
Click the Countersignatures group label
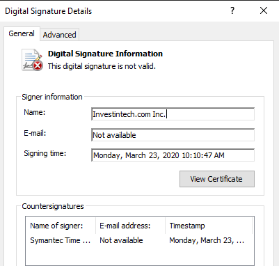click(x=53, y=206)
